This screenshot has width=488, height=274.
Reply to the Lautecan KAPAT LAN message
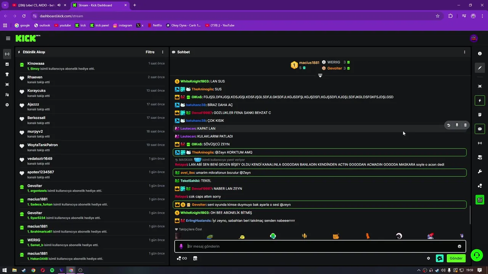point(448,125)
